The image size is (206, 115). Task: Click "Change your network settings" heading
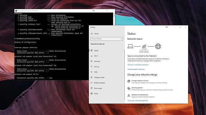tap(142, 75)
